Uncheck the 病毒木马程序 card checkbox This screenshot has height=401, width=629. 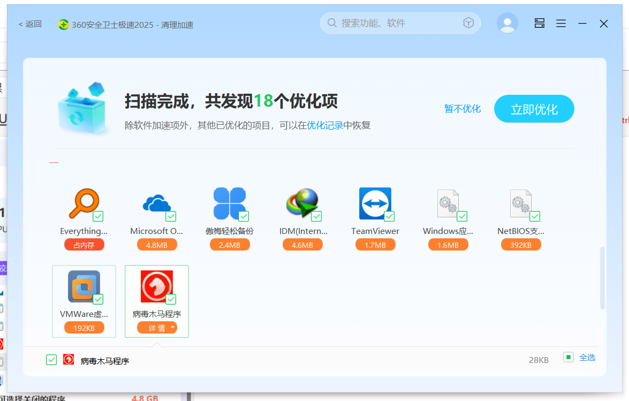coord(171,300)
